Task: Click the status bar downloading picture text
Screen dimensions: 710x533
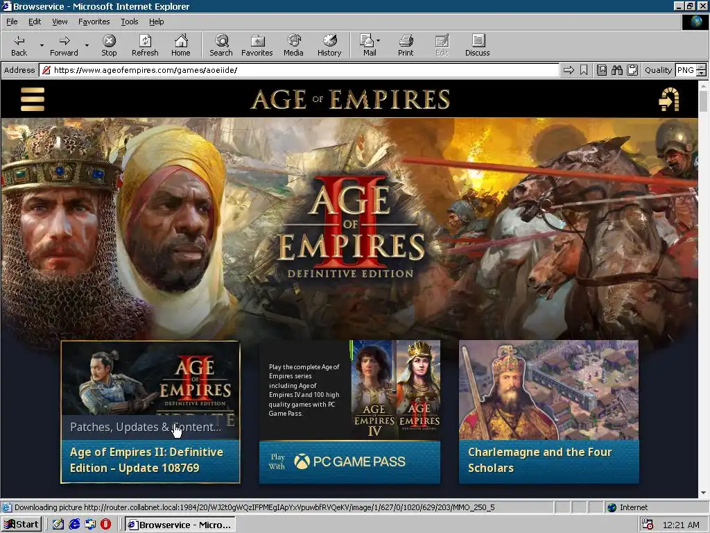Action: coord(254,507)
